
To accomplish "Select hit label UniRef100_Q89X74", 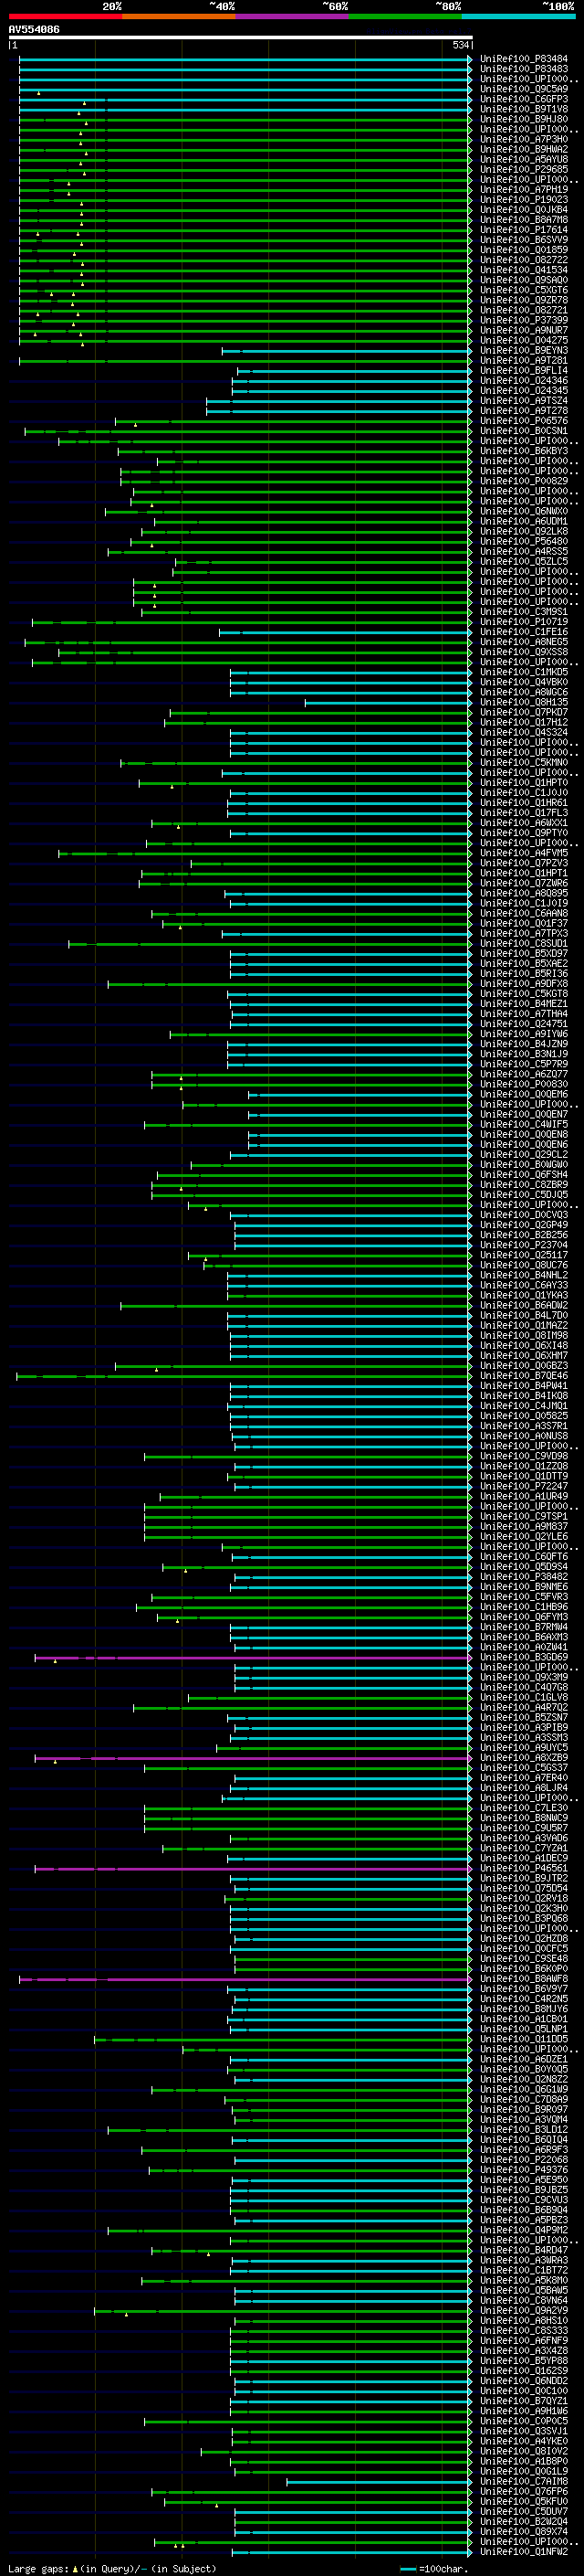I will tap(524, 2531).
